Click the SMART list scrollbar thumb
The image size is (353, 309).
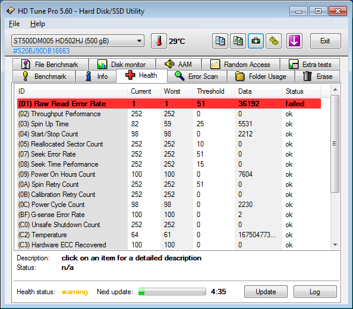tap(335, 144)
